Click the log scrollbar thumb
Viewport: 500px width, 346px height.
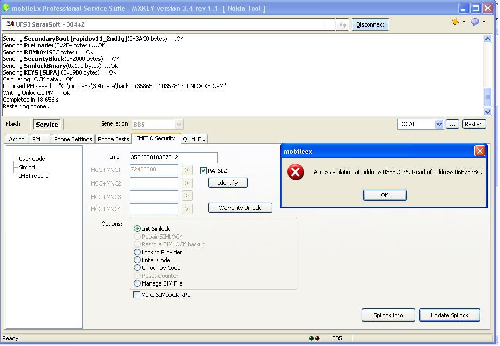point(488,97)
